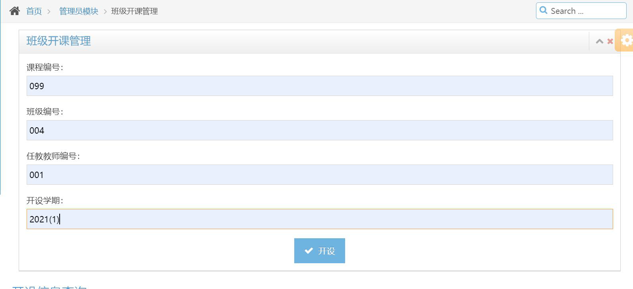633x289 pixels.
Task: Open the 首页 breadcrumb link
Action: pos(34,11)
